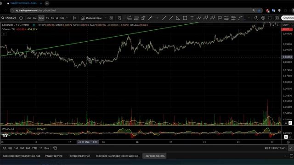Select the Text tool
The height and width of the screenshot is (165, 294).
pyautogui.click(x=192, y=18)
